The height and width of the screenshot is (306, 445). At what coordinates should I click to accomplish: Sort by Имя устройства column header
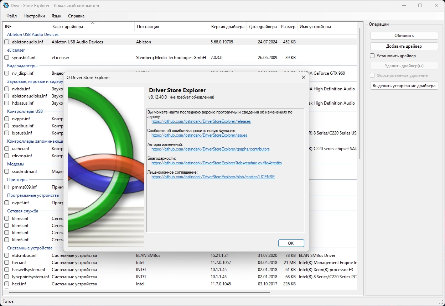pos(327,27)
